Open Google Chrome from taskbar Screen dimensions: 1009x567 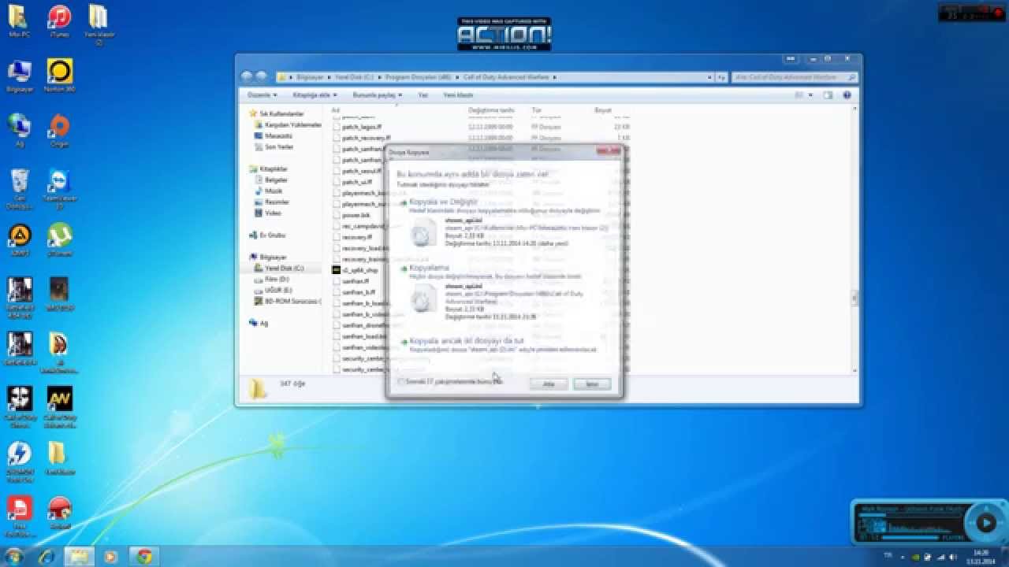pos(143,557)
